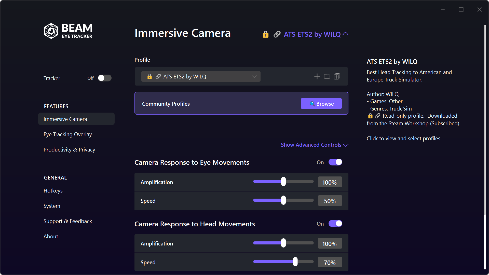The width and height of the screenshot is (489, 275).
Task: Click the "- Games: Other" text
Action: pos(385,101)
